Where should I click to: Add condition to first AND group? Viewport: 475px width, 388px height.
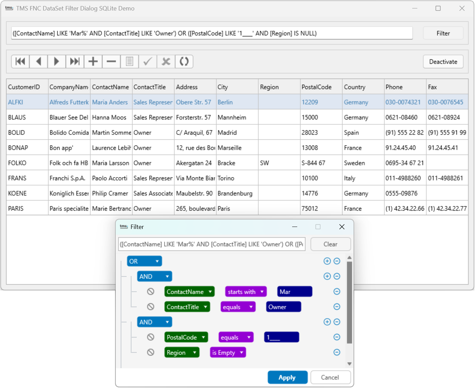(327, 276)
